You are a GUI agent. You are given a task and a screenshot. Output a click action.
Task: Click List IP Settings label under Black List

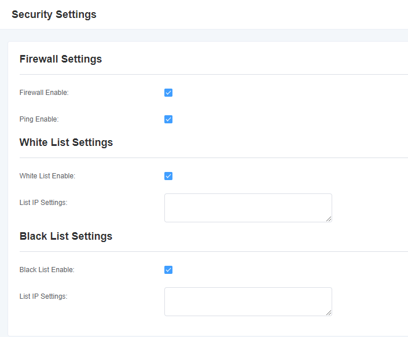43,296
